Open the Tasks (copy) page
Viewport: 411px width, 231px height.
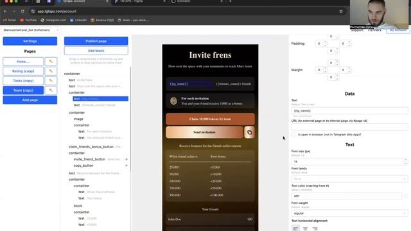pos(23,81)
